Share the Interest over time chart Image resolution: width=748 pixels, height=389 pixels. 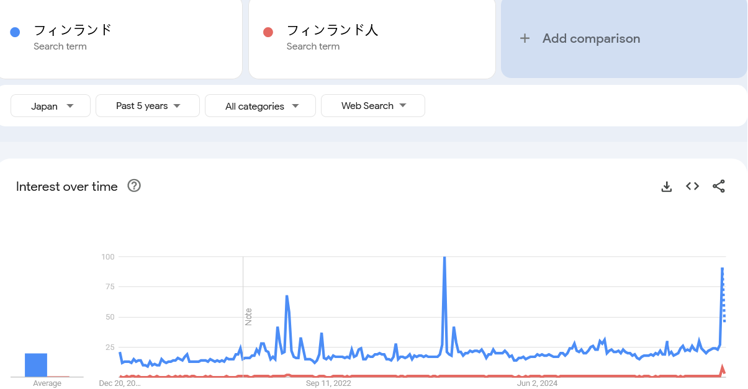pyautogui.click(x=718, y=186)
